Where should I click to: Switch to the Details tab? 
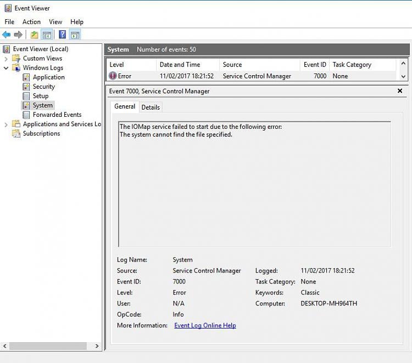coord(151,107)
